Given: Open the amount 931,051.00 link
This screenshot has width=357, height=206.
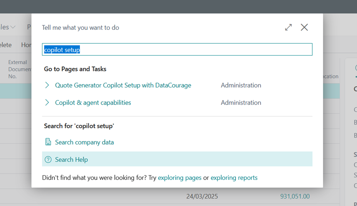Looking at the screenshot, I should pyautogui.click(x=295, y=196).
